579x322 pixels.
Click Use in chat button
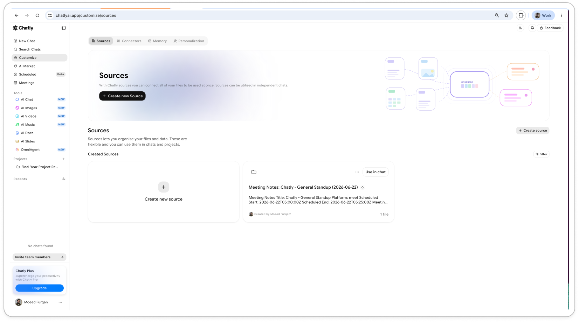(375, 172)
